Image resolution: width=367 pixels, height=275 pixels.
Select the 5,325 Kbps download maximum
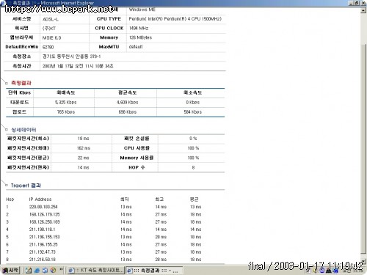(66, 102)
